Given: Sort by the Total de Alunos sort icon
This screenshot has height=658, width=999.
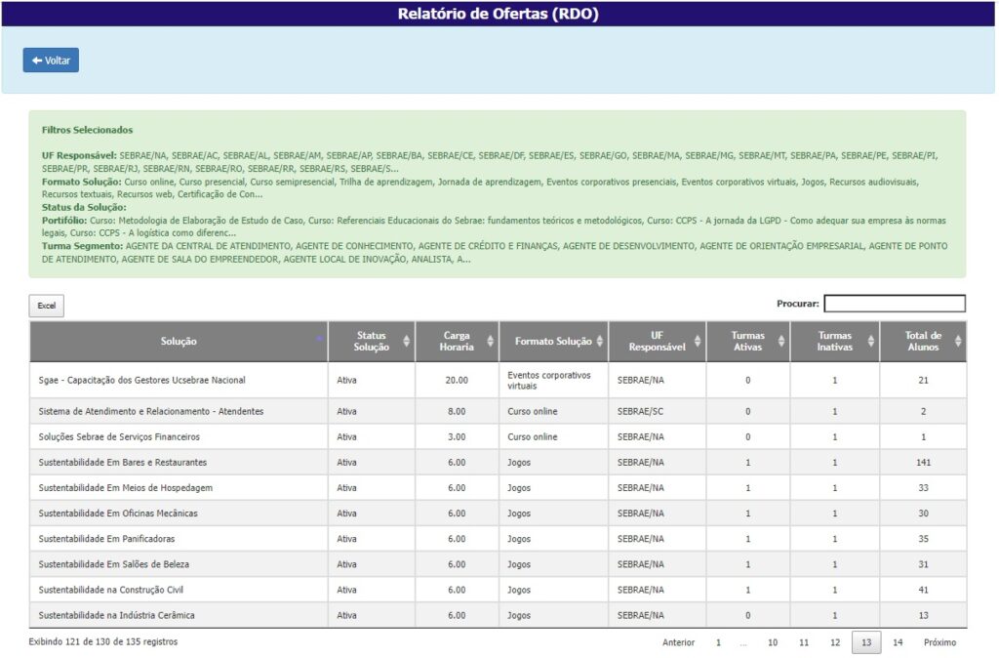Looking at the screenshot, I should click(957, 342).
